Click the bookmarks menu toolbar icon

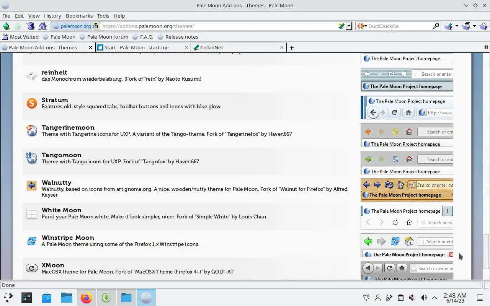467,26
